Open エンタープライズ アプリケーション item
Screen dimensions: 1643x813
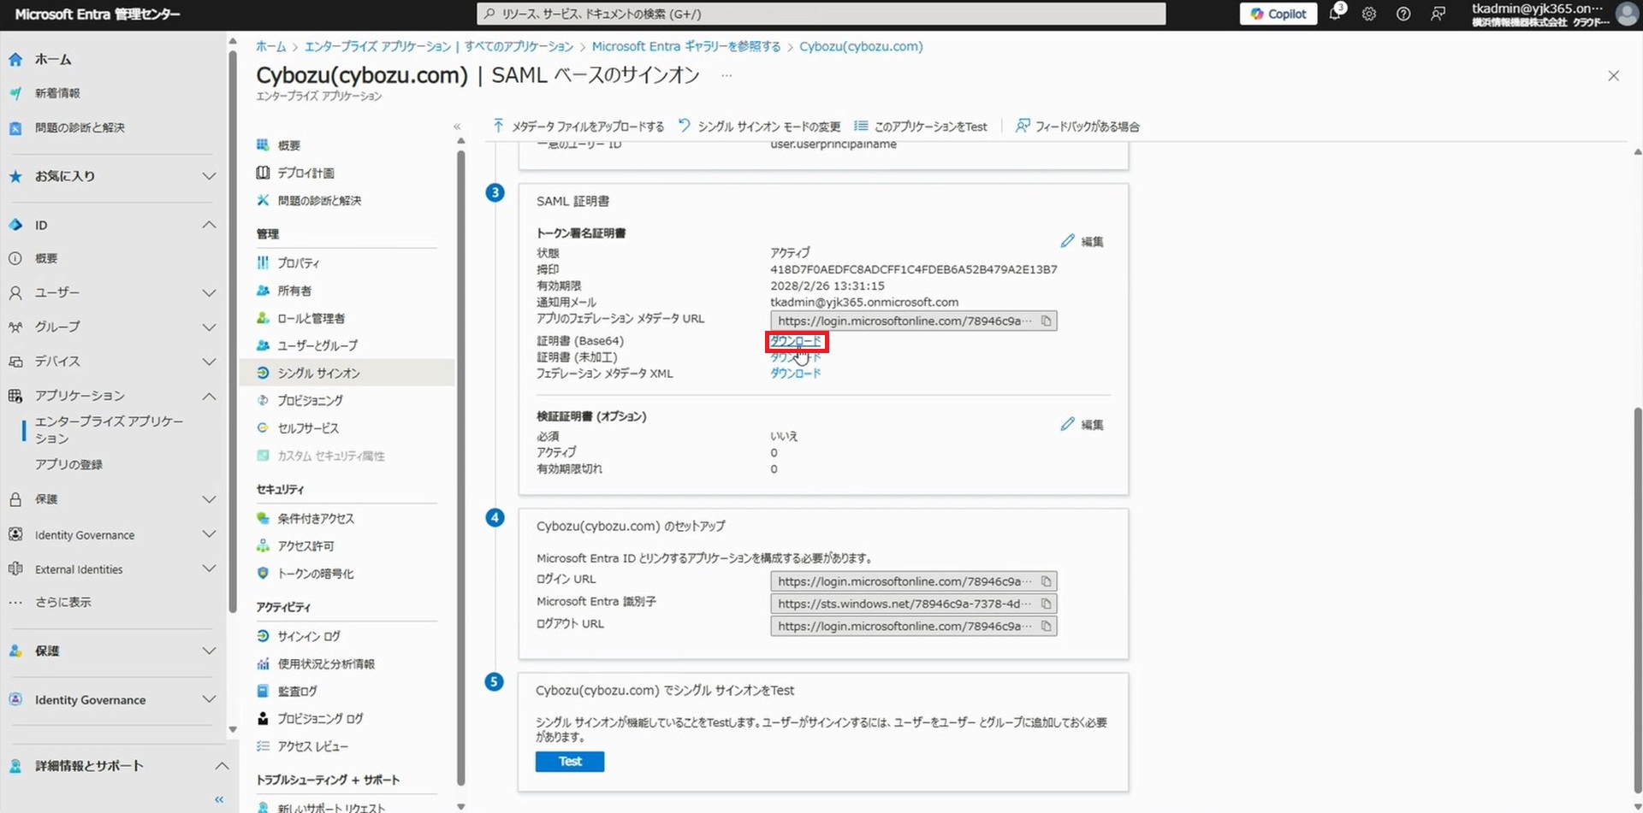[x=109, y=430]
